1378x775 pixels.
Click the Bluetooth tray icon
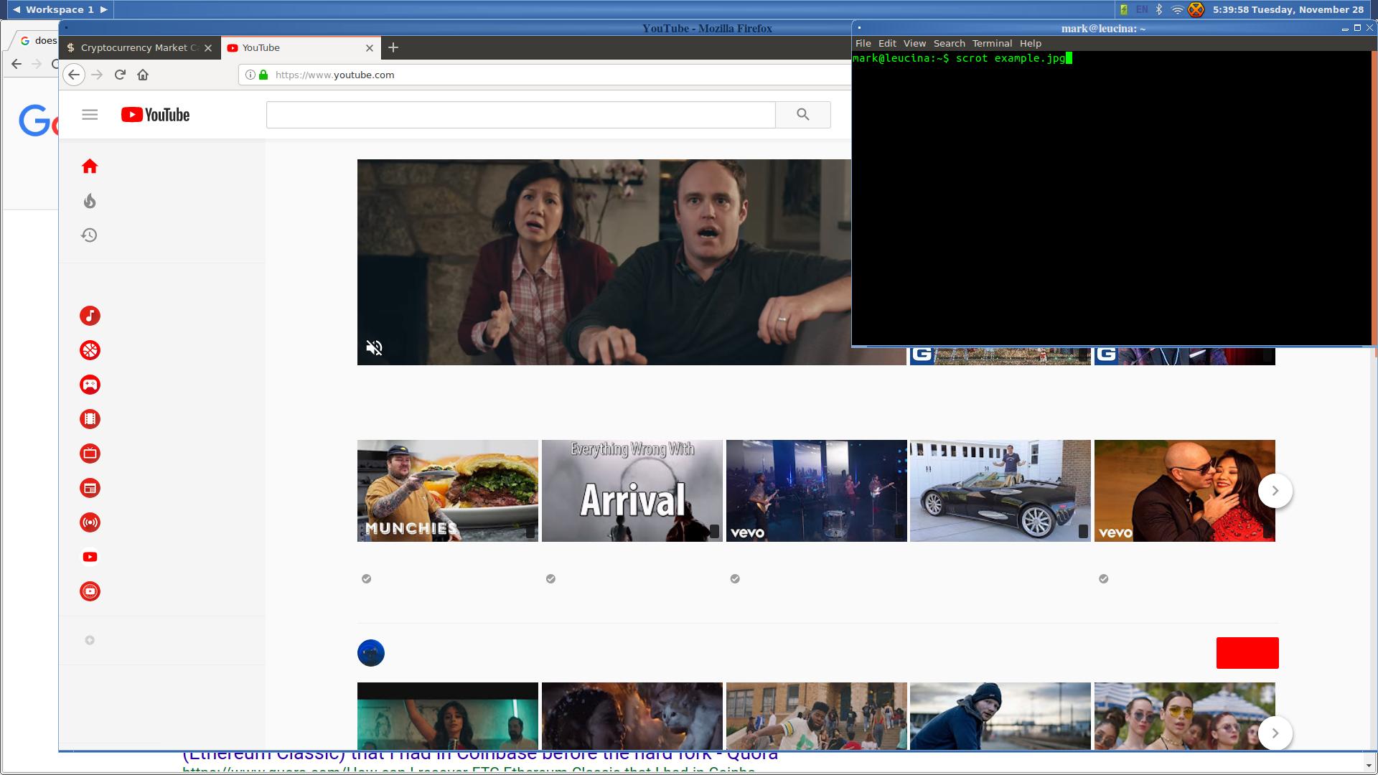1159,9
